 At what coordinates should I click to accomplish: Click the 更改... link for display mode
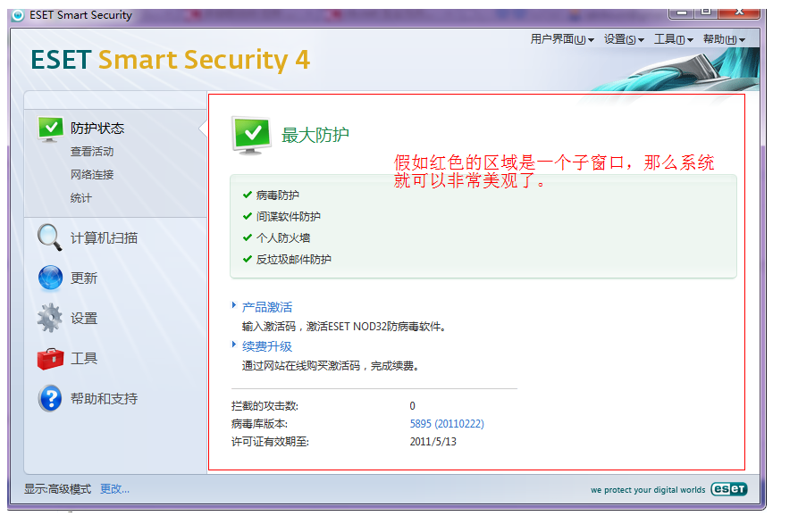pyautogui.click(x=114, y=489)
